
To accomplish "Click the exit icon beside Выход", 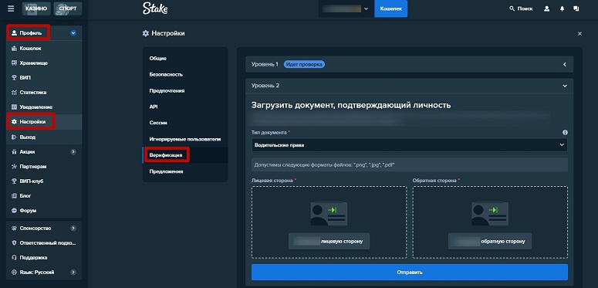I will (14, 137).
